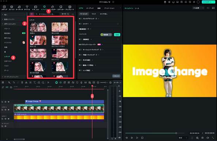Click the snapshot camera icon below preview
Screen dimensions: 217x141
(x=202, y=138)
